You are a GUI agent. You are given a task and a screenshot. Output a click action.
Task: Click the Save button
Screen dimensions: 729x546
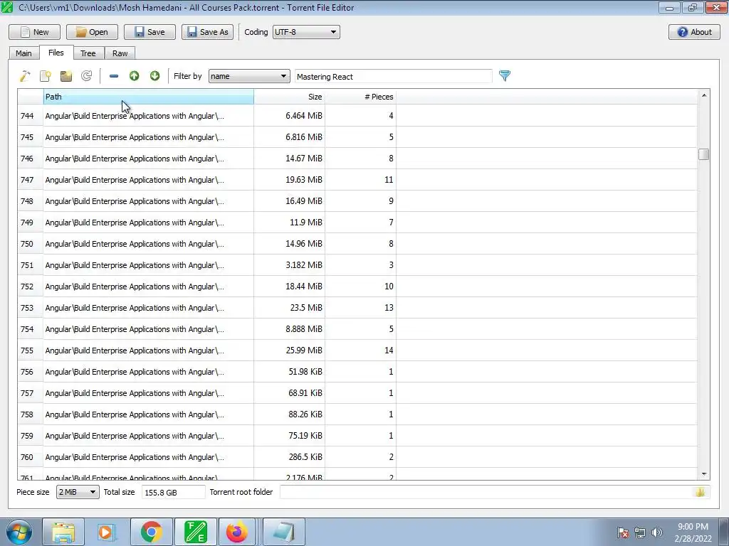150,32
